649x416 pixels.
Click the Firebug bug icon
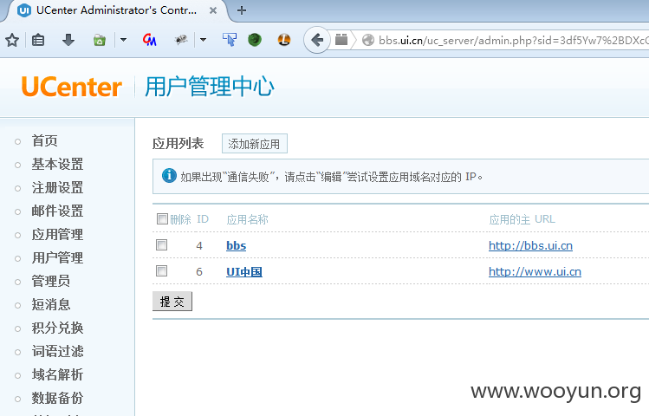[x=181, y=40]
